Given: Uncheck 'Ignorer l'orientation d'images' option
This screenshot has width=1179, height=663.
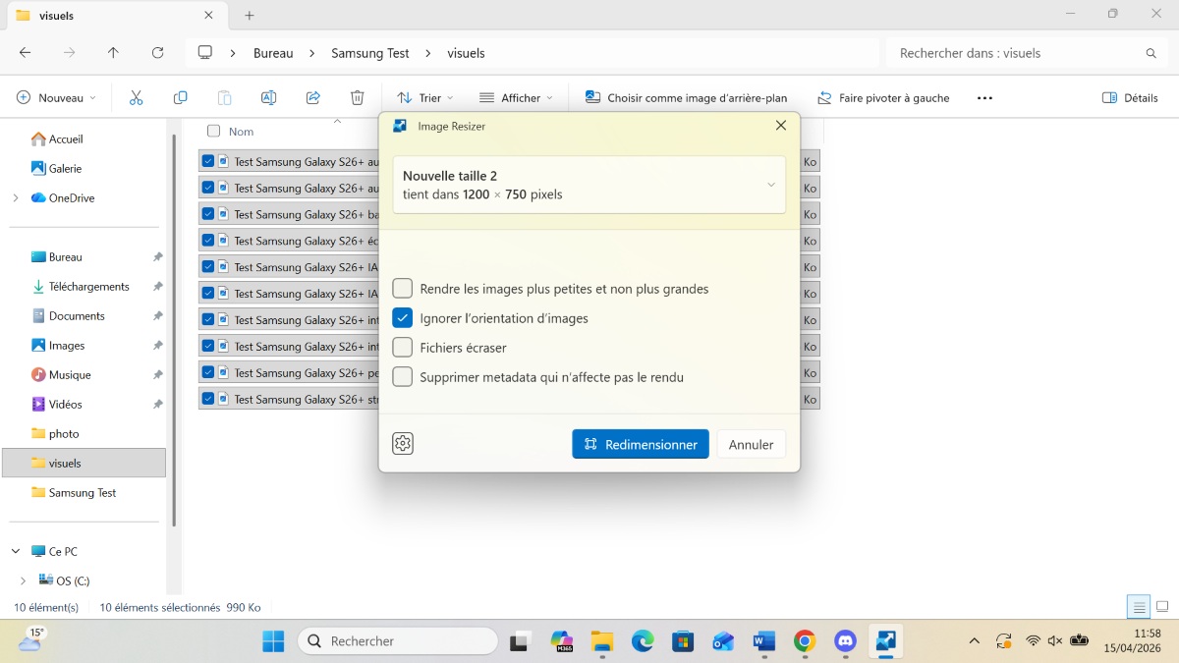Looking at the screenshot, I should click(x=403, y=318).
